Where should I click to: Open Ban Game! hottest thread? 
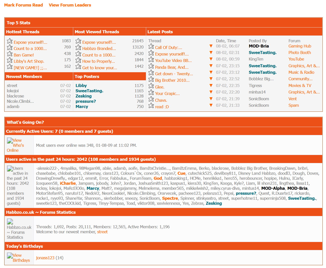coord(24,55)
